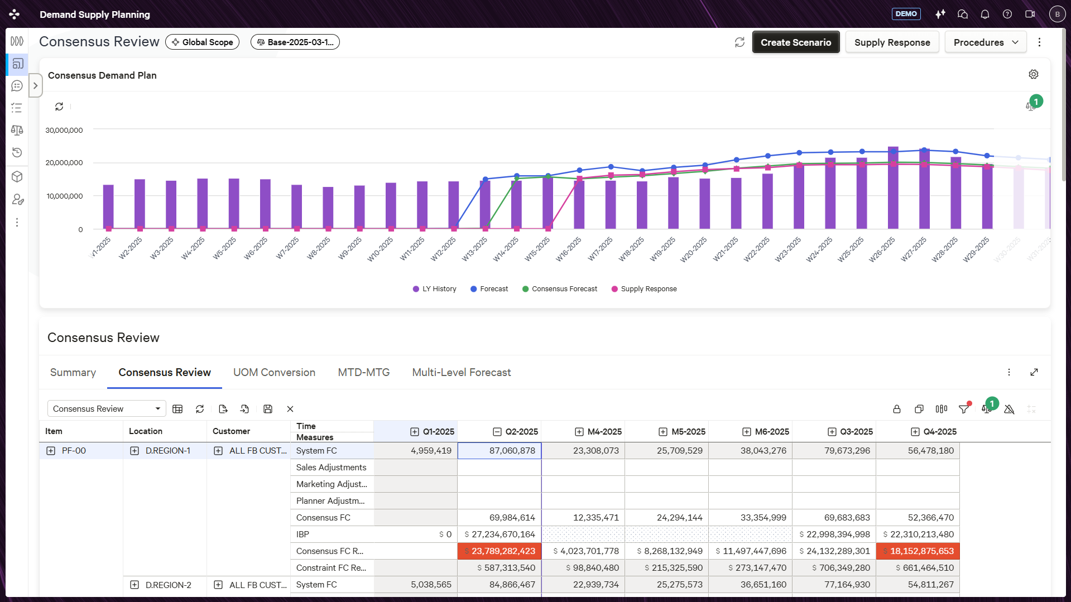Click the Supply Response button
The width and height of the screenshot is (1071, 602).
coord(892,42)
